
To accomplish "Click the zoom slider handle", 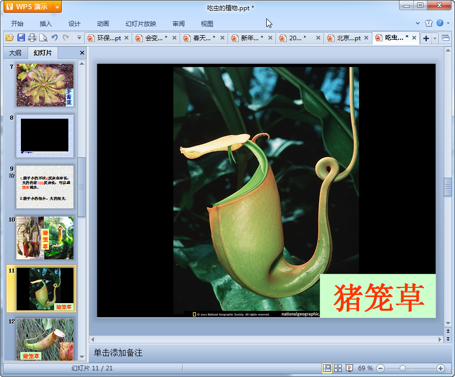I will [402, 368].
